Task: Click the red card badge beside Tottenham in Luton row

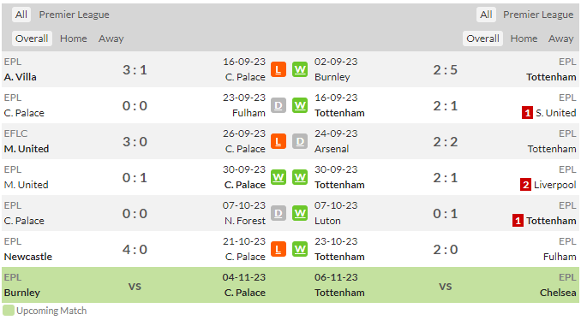Action: (x=518, y=221)
